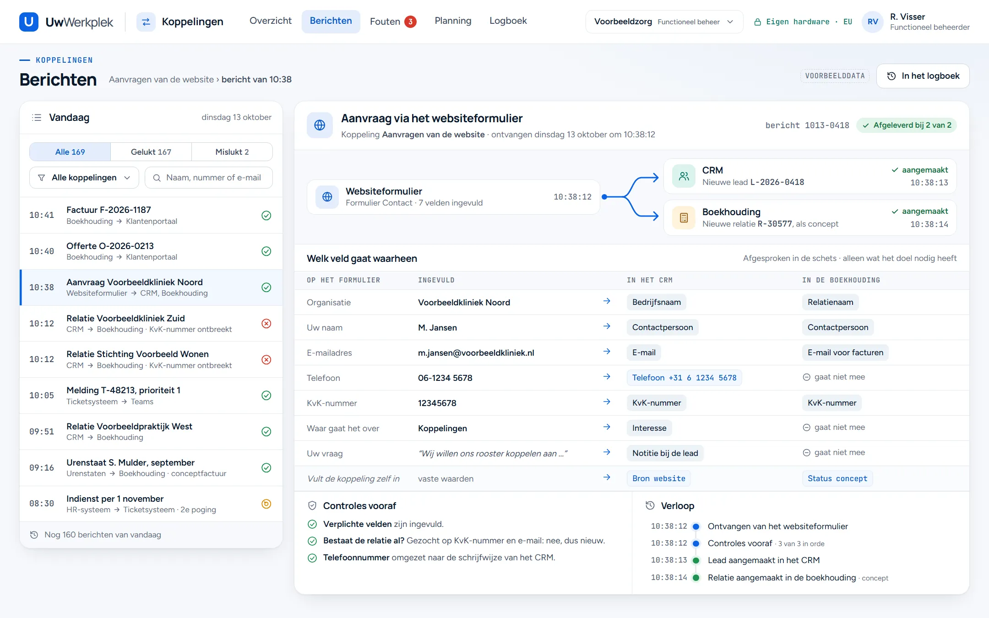Open the Relatie Voorbeeldpraktijk West row

tap(151, 432)
